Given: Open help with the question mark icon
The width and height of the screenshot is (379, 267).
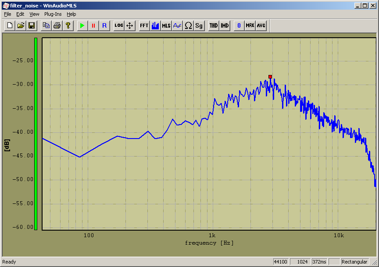Looking at the screenshot, I should (x=68, y=25).
